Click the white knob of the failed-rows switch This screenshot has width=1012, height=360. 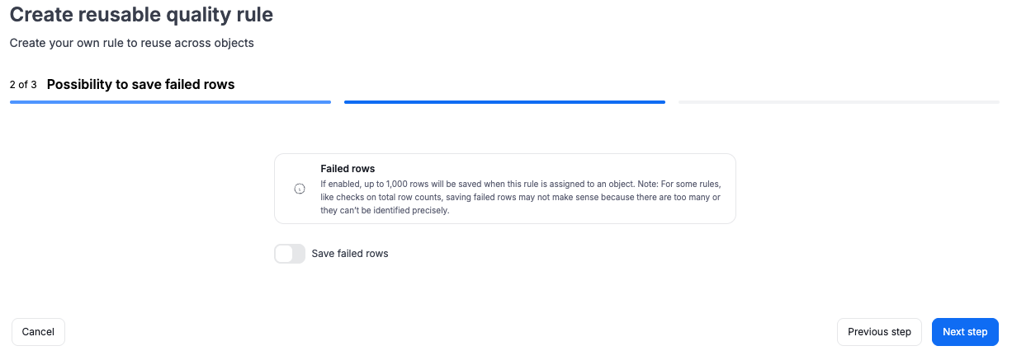point(284,254)
